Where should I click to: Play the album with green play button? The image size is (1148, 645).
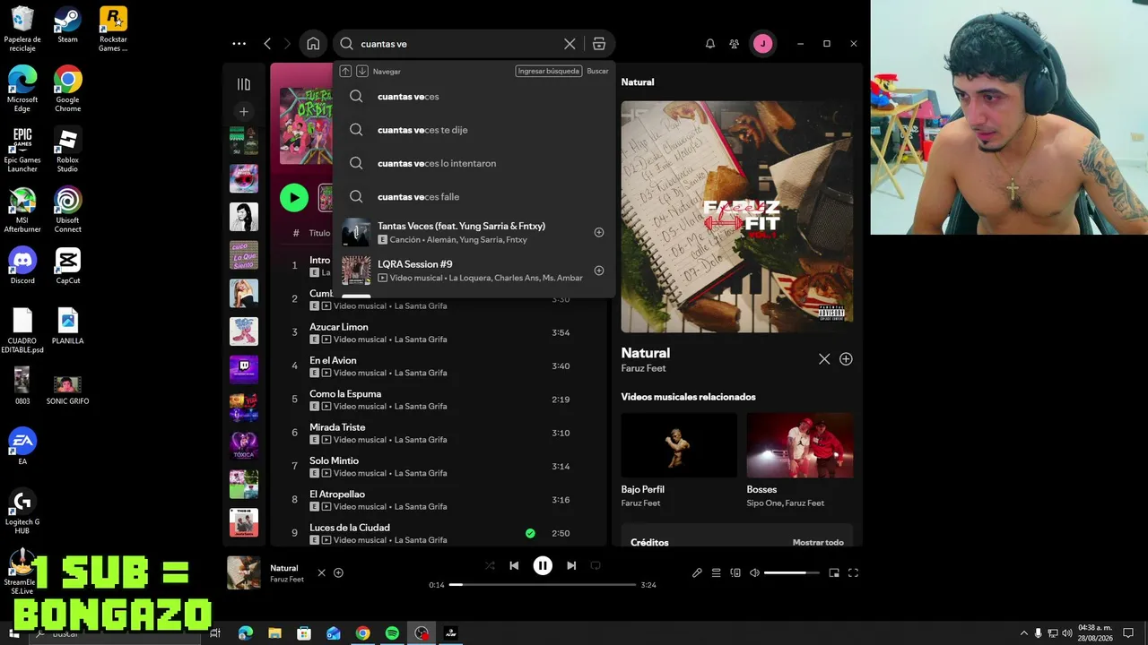(x=294, y=197)
